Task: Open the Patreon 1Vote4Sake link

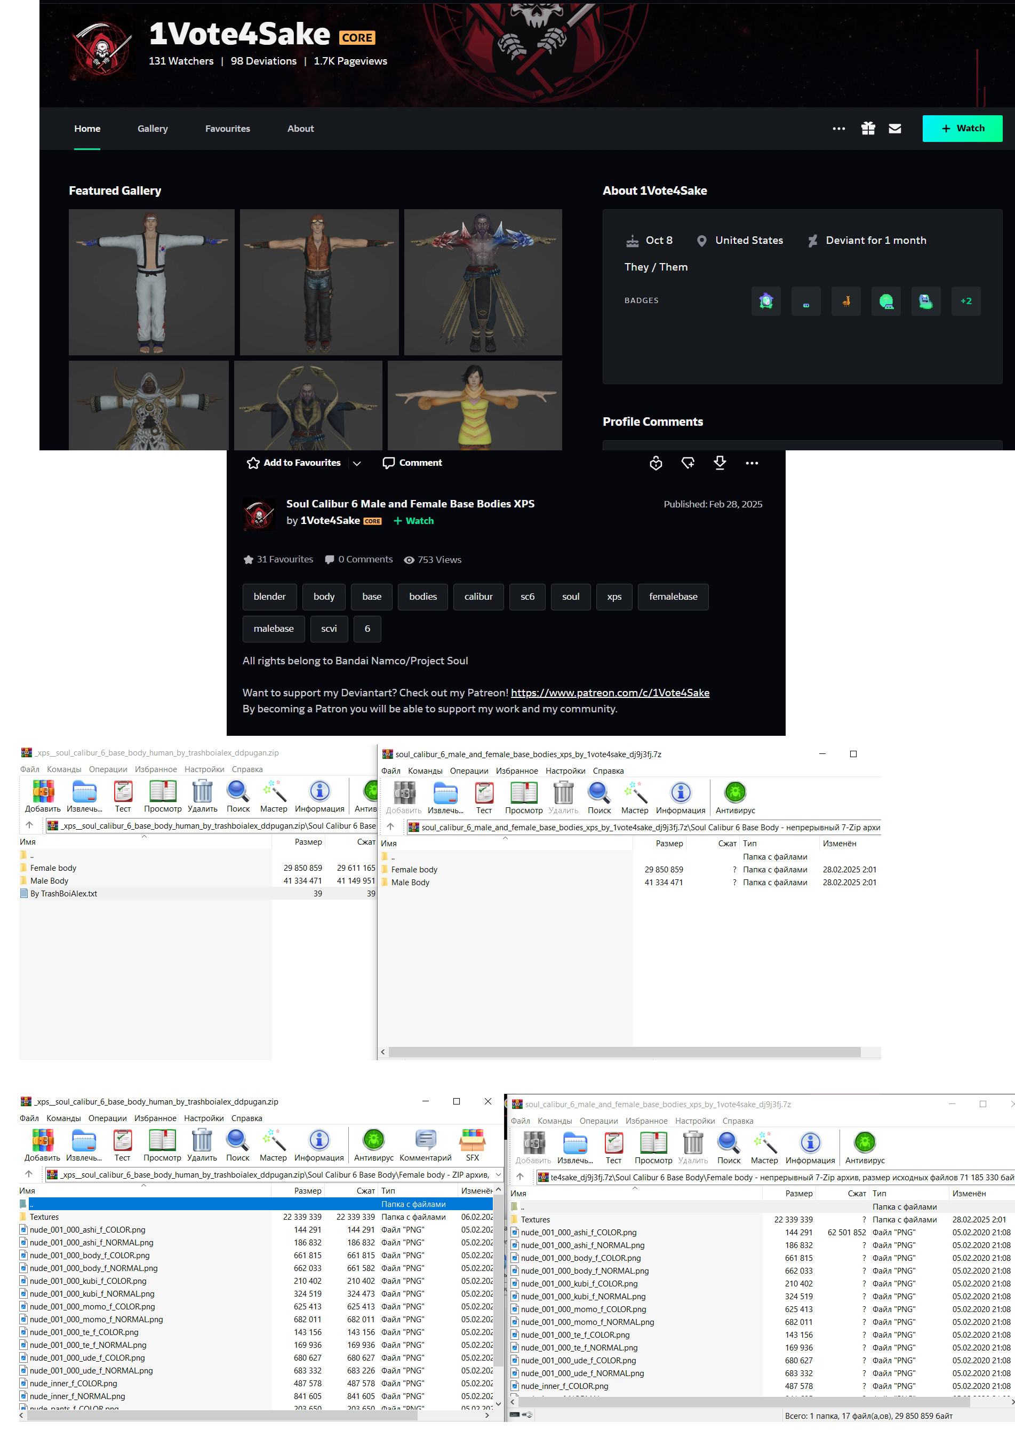Action: tap(610, 693)
